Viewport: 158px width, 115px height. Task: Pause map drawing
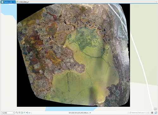coord(152,113)
